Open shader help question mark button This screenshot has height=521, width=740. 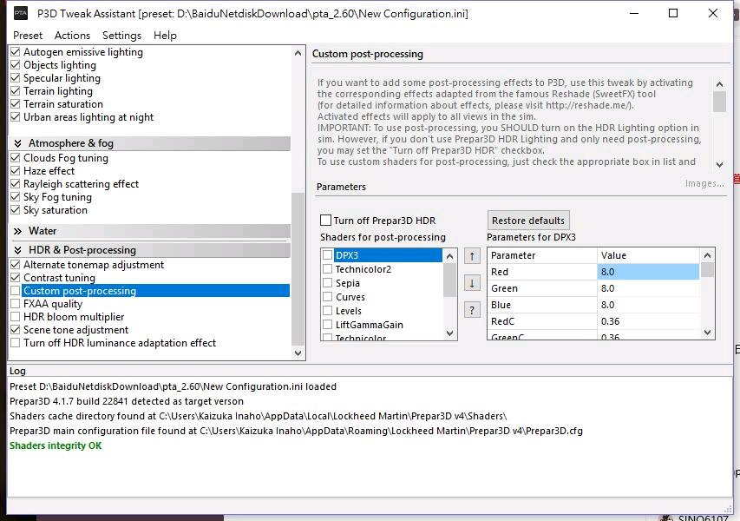click(x=472, y=310)
